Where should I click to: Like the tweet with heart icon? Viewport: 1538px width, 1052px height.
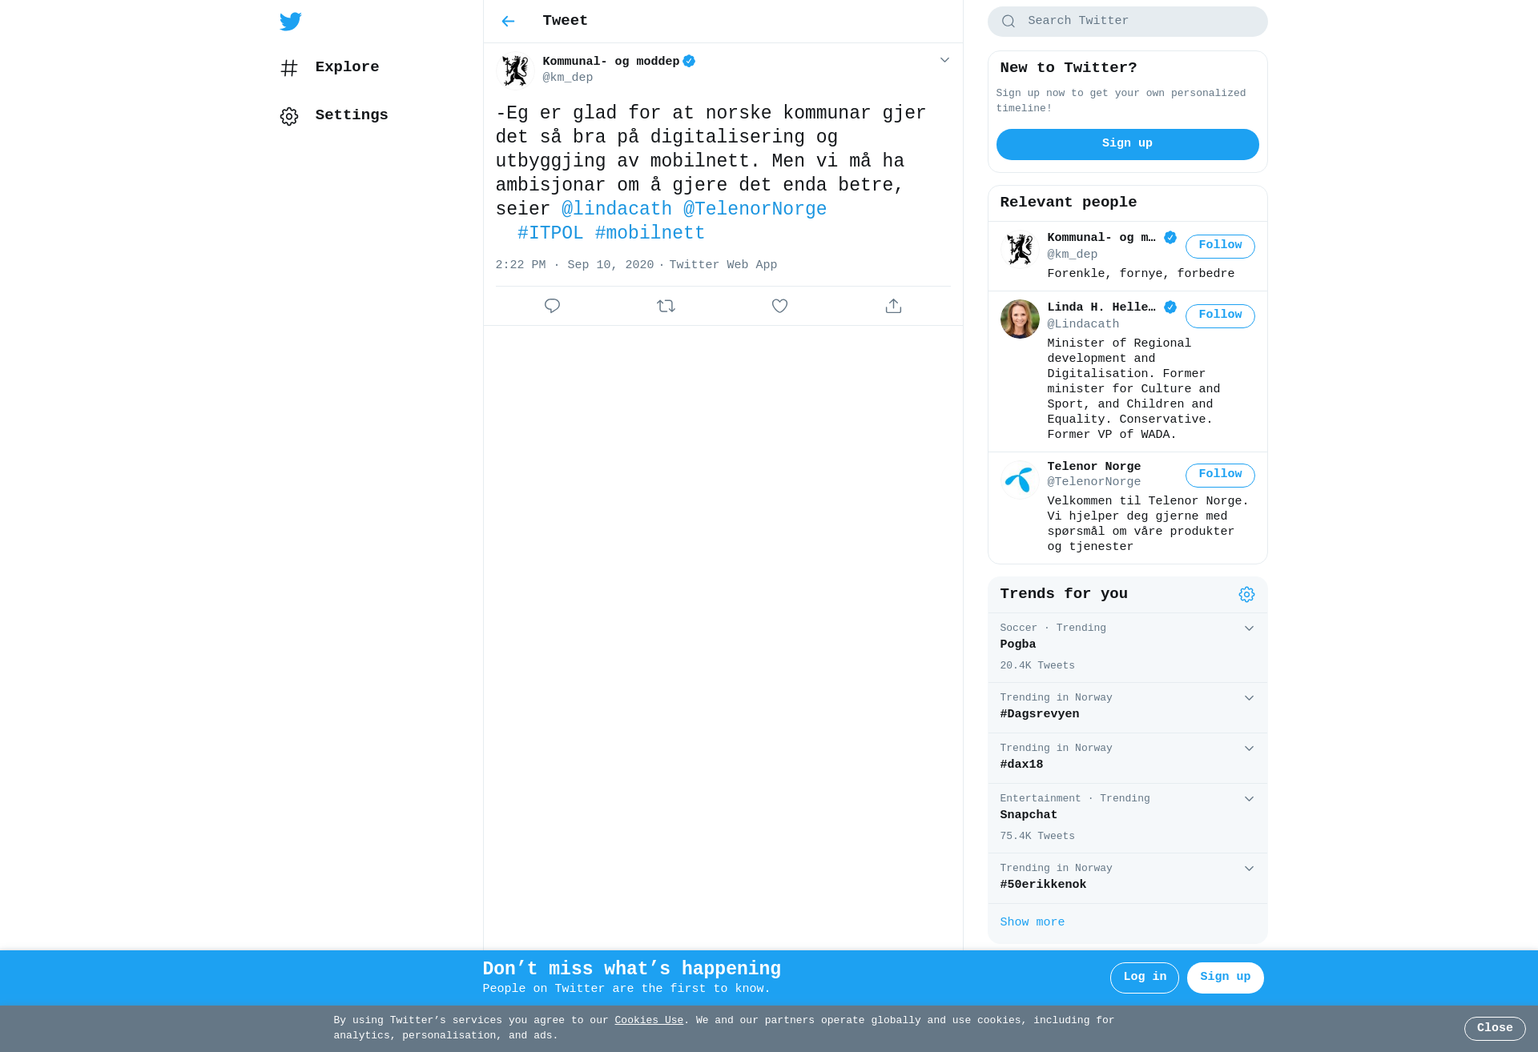[x=779, y=306]
